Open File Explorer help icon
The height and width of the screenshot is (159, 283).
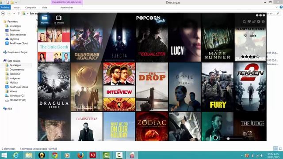281,7
